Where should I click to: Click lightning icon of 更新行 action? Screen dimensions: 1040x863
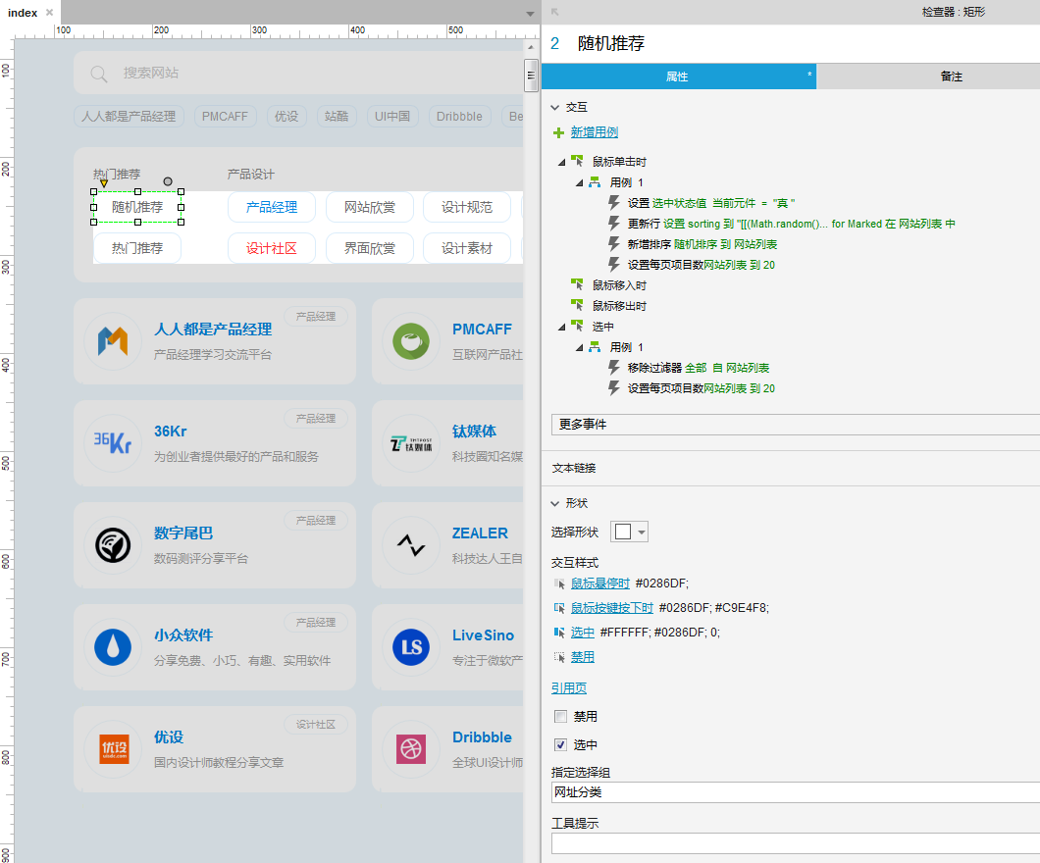click(x=614, y=224)
